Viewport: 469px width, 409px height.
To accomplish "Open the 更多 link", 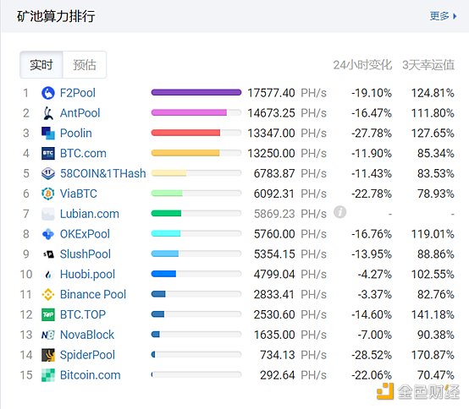I will (x=439, y=16).
